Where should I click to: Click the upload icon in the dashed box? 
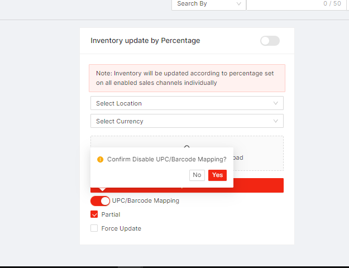(187, 146)
